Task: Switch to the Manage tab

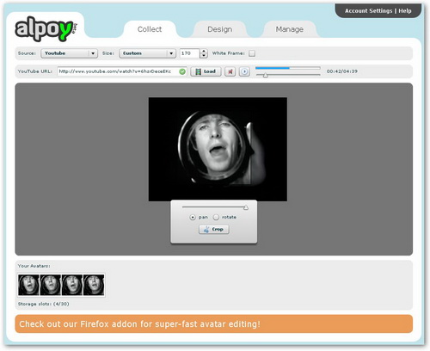Action: pos(290,29)
